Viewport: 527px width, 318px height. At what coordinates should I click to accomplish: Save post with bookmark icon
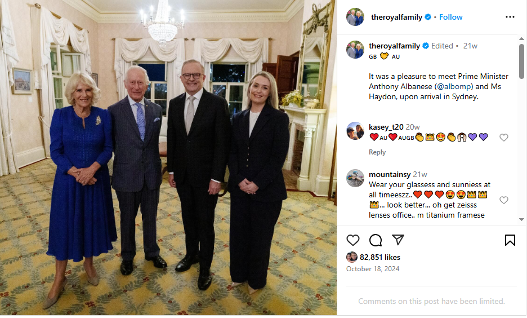(x=510, y=240)
